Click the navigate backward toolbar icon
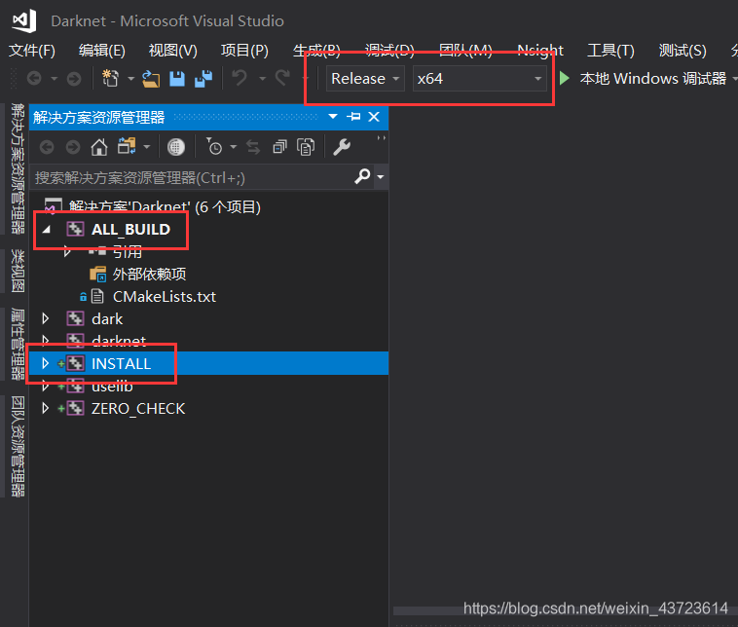 click(34, 78)
